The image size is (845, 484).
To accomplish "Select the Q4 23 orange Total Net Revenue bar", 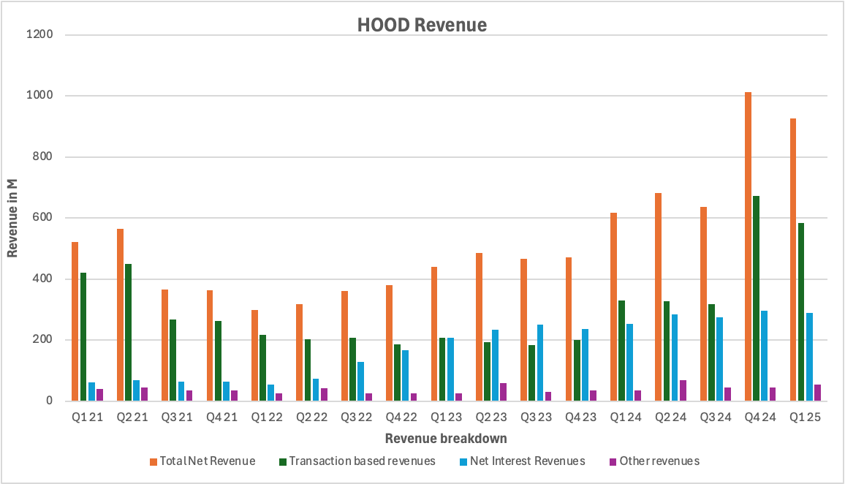I will click(569, 329).
